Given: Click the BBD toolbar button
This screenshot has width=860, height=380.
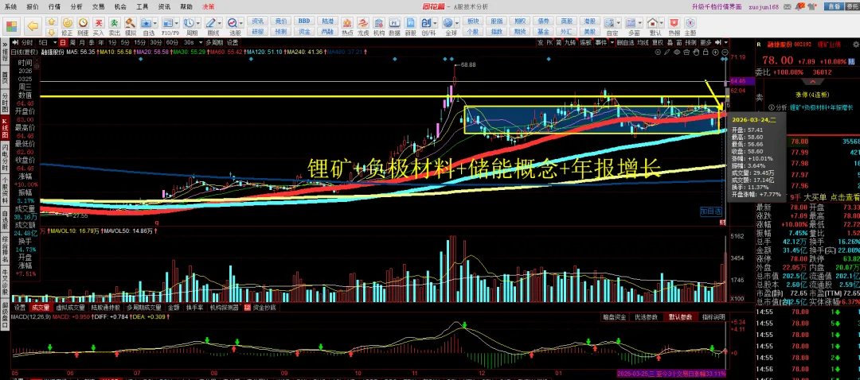Looking at the screenshot, I should [304, 21].
